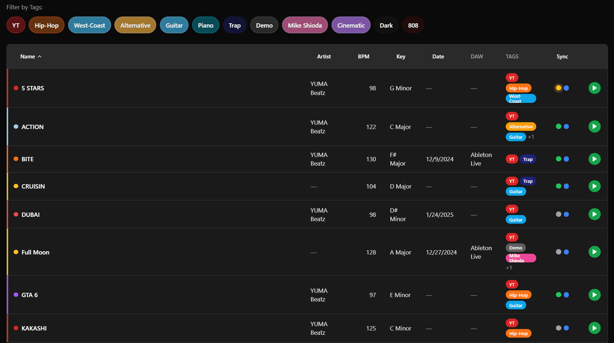The width and height of the screenshot is (614, 343).
Task: Play the CRUISIN track
Action: pyautogui.click(x=594, y=186)
